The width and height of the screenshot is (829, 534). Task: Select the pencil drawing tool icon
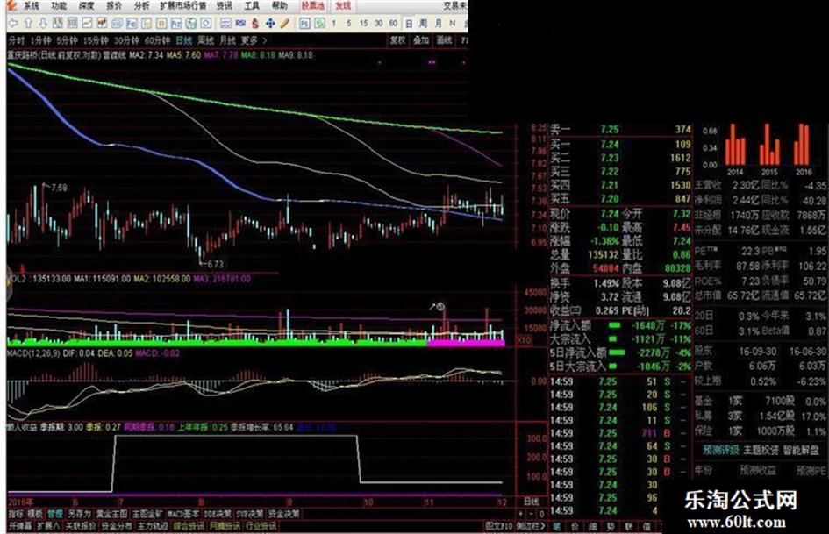285,24
